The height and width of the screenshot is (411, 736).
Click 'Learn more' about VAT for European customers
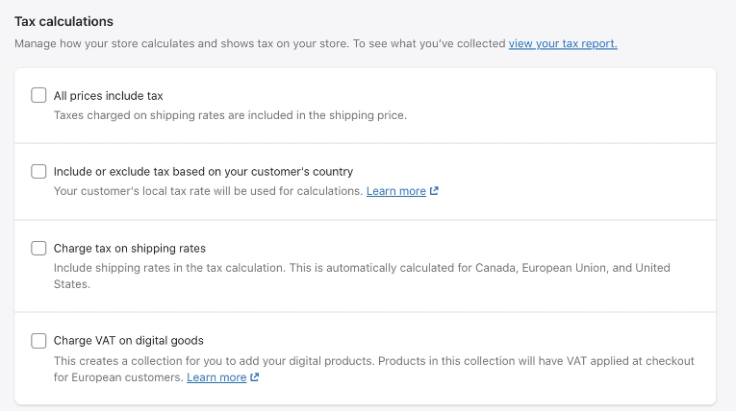coord(216,377)
